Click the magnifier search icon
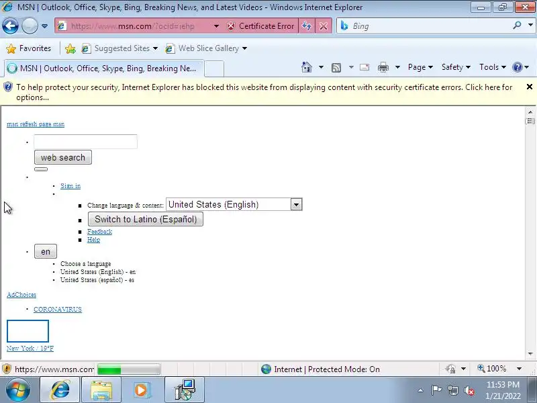The width and height of the screenshot is (537, 403). (x=517, y=26)
